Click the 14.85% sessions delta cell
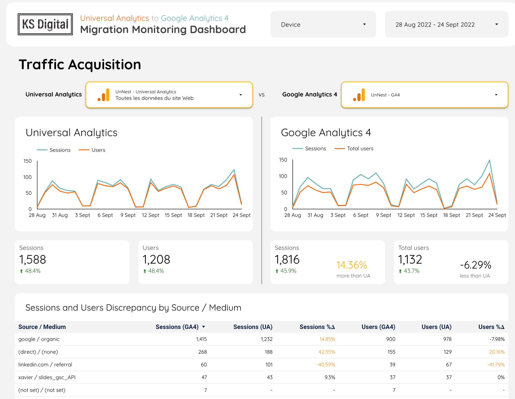The image size is (515, 399). [327, 339]
